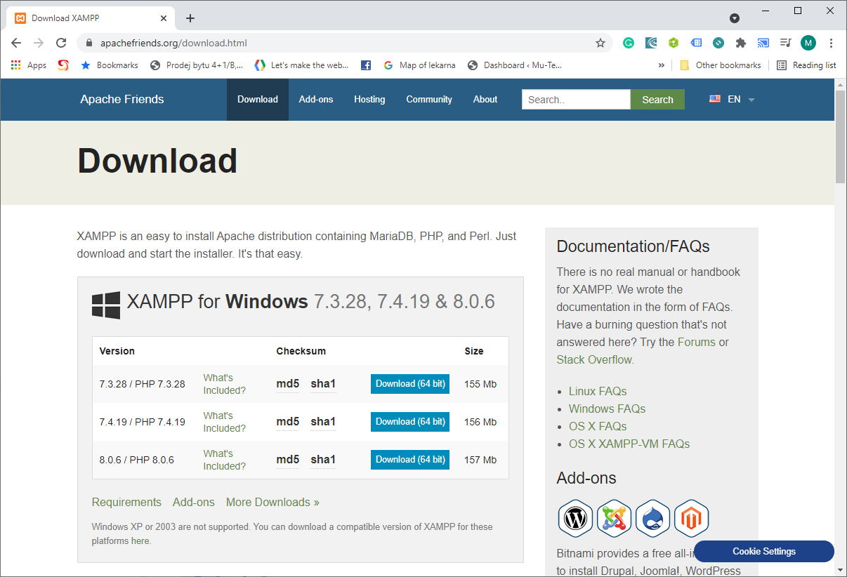847x577 pixels.
Task: Open the Add-ons link below the table
Action: click(194, 503)
